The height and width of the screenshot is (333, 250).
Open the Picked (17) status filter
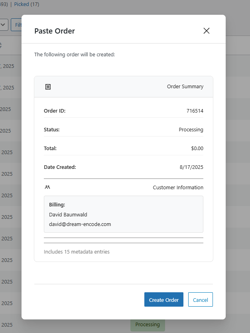click(x=27, y=4)
